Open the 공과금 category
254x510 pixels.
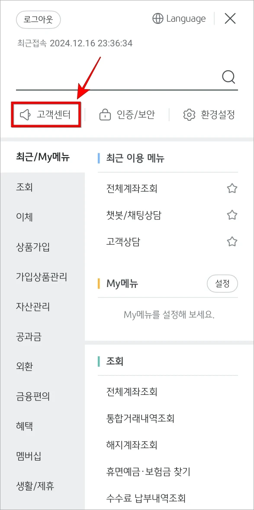click(28, 336)
